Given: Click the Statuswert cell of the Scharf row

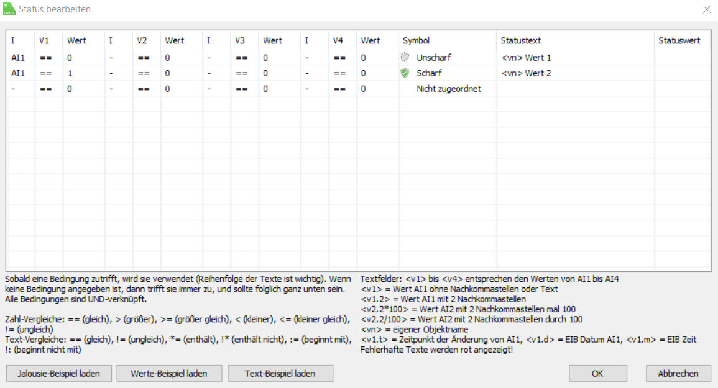Looking at the screenshot, I should 683,73.
